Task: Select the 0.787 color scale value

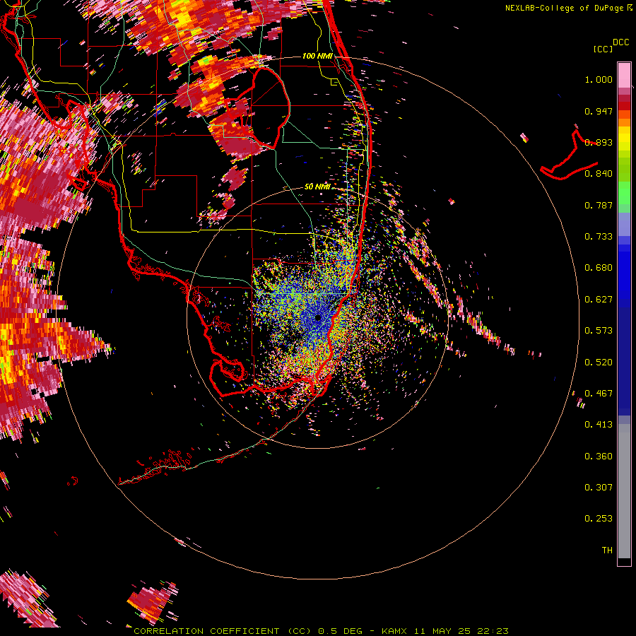Action: (x=599, y=205)
